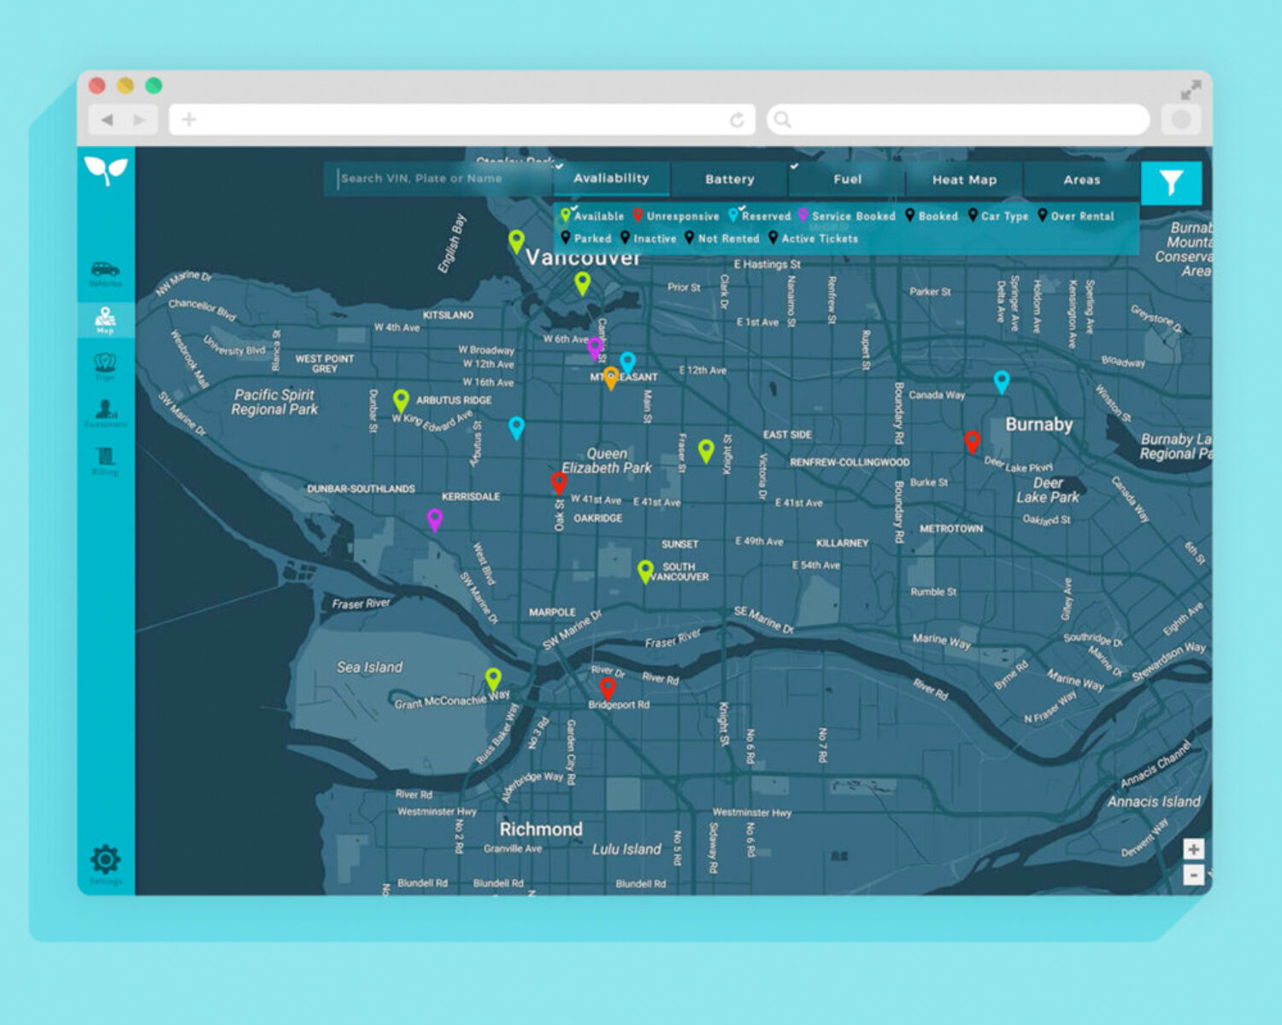The width and height of the screenshot is (1282, 1025).
Task: Toggle the Reserved status filter
Action: pos(760,216)
